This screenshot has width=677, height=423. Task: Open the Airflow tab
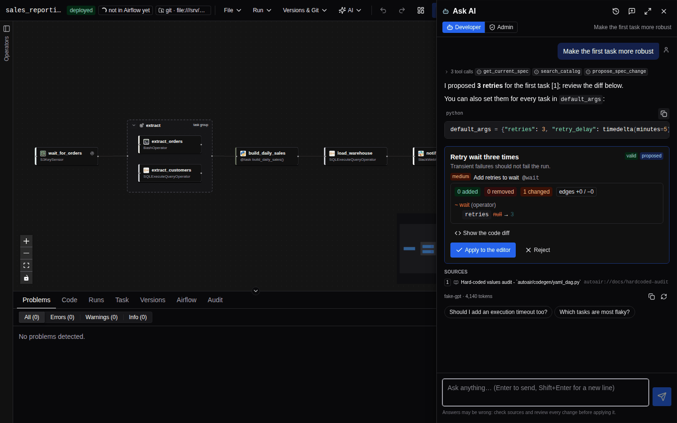pyautogui.click(x=187, y=300)
